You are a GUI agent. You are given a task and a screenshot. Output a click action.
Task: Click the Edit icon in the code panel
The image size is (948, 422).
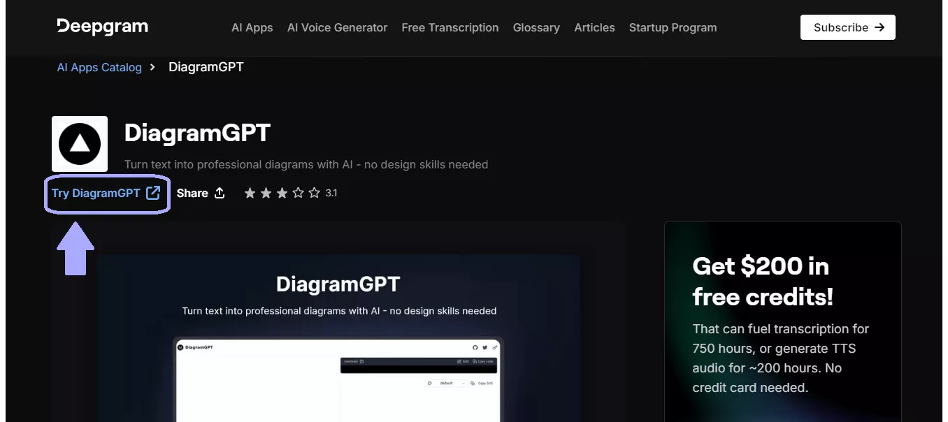(x=459, y=361)
